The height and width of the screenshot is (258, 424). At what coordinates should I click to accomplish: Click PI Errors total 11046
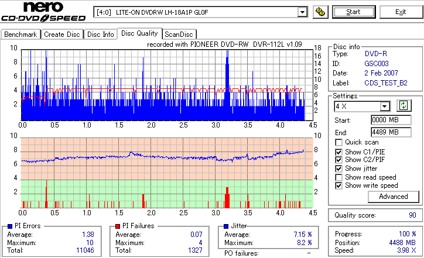pos(85,250)
